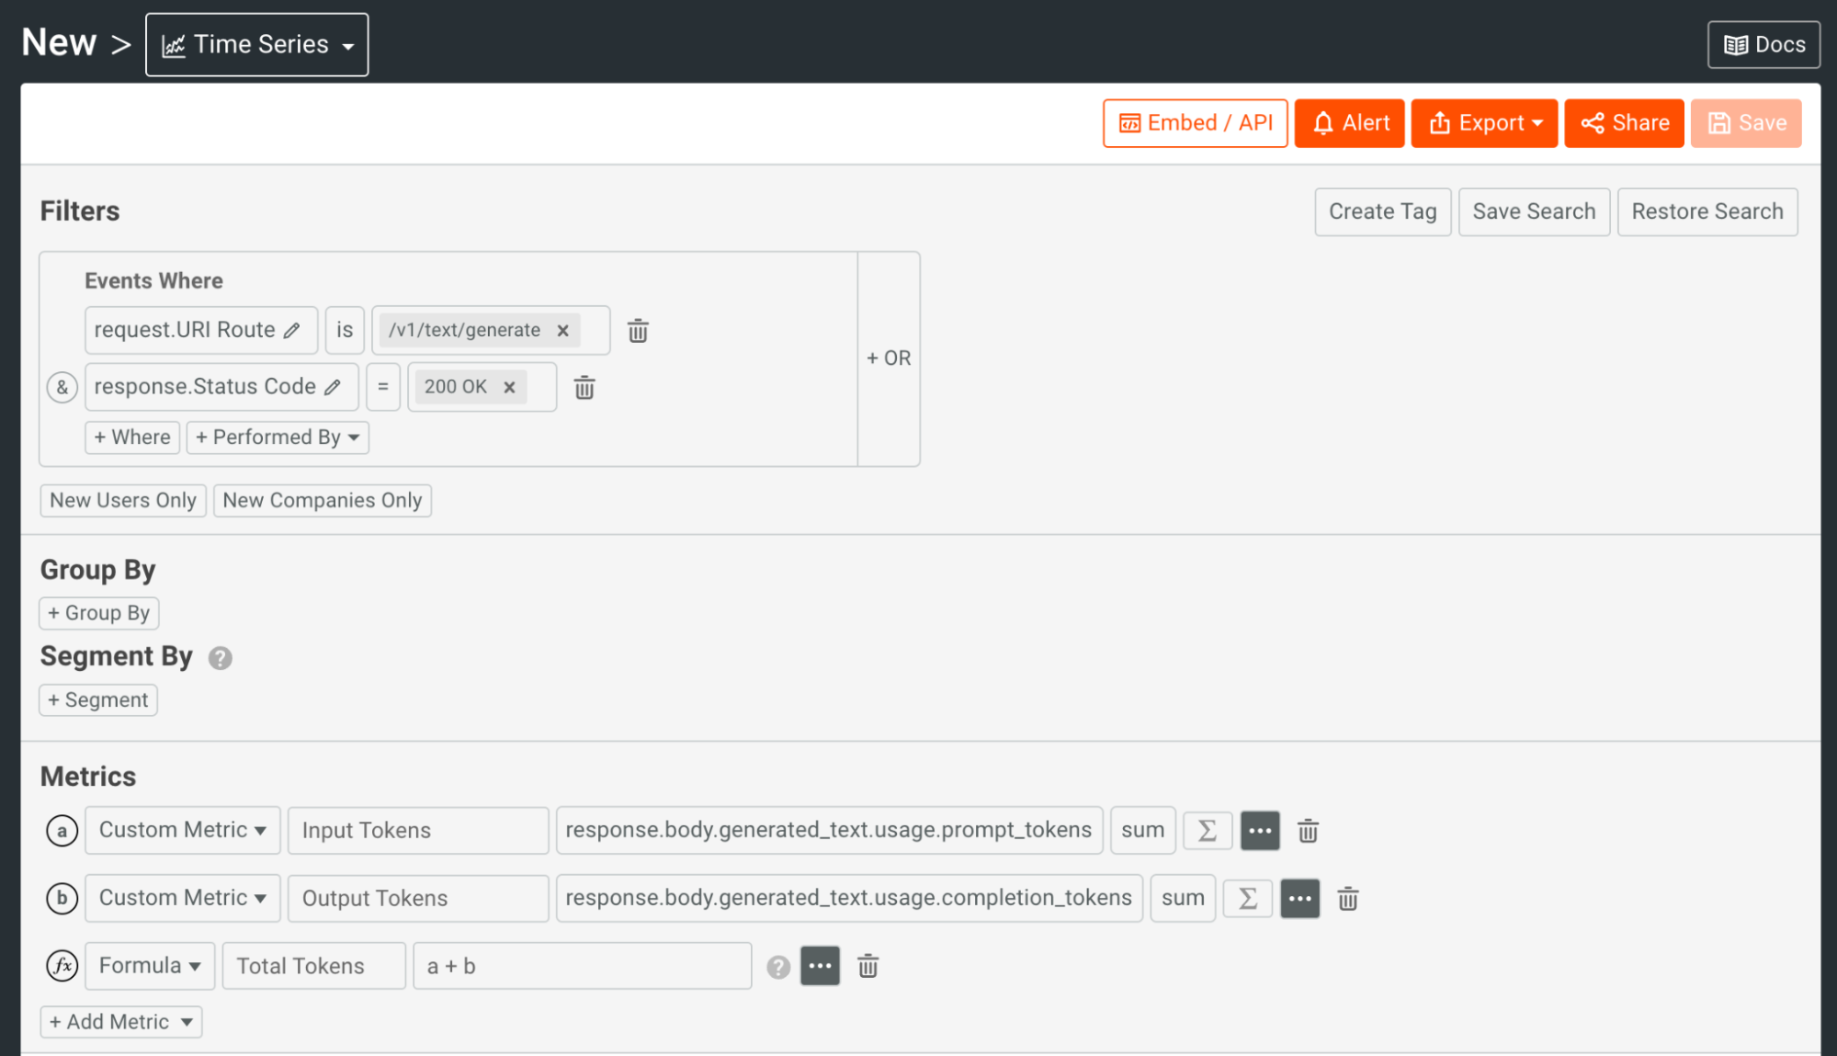1837x1056 pixels.
Task: Open the Docs page
Action: tap(1763, 44)
